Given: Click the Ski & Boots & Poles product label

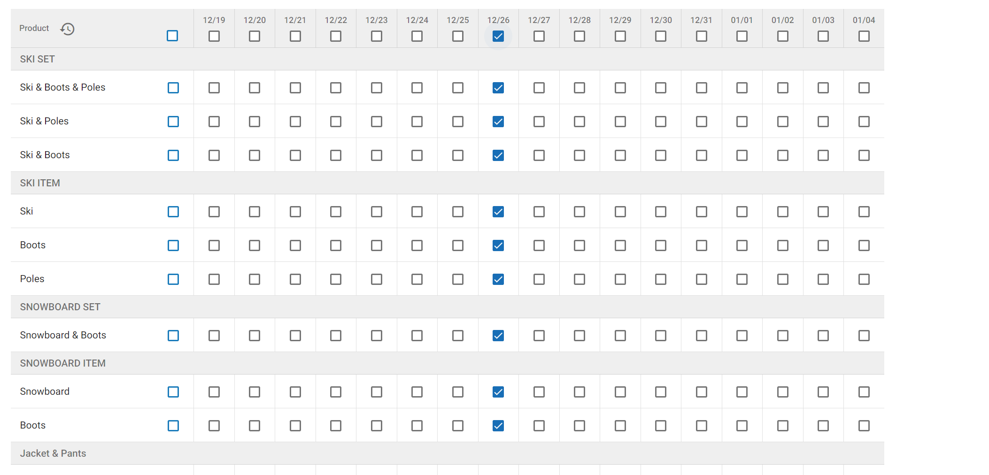Looking at the screenshot, I should coord(62,87).
